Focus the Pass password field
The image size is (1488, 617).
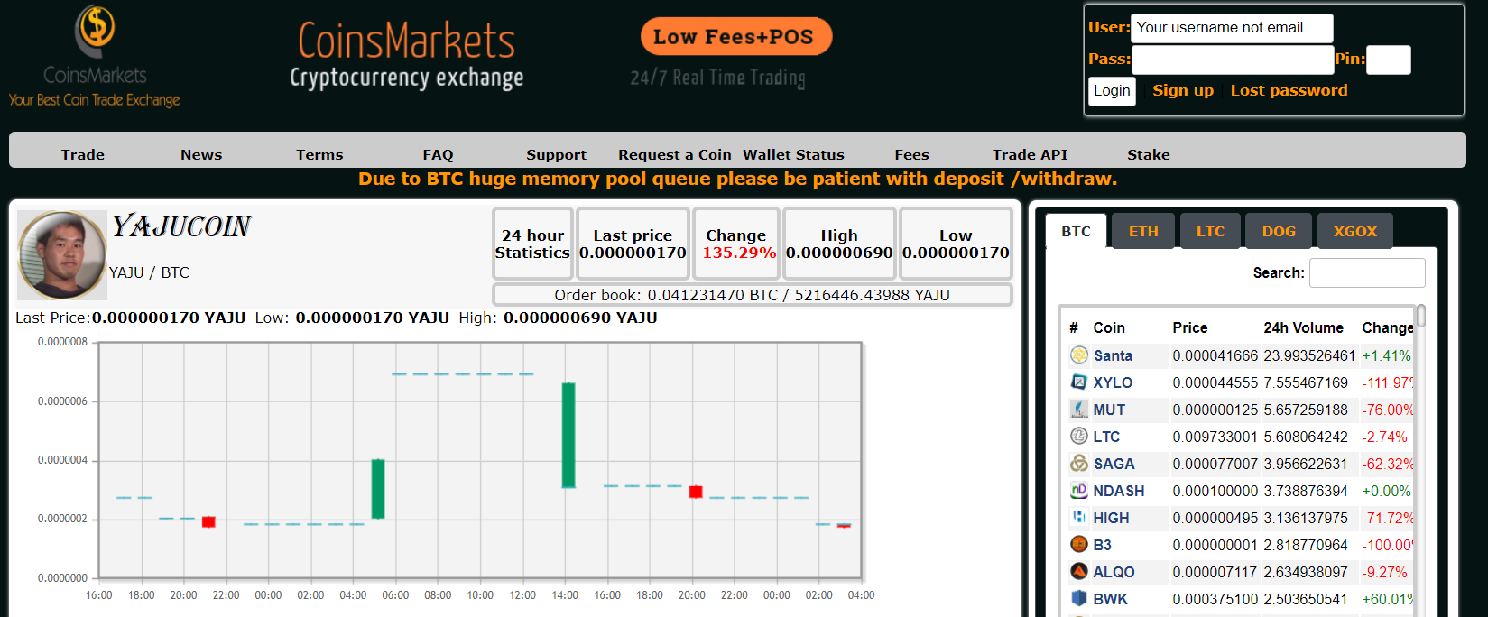1232,60
